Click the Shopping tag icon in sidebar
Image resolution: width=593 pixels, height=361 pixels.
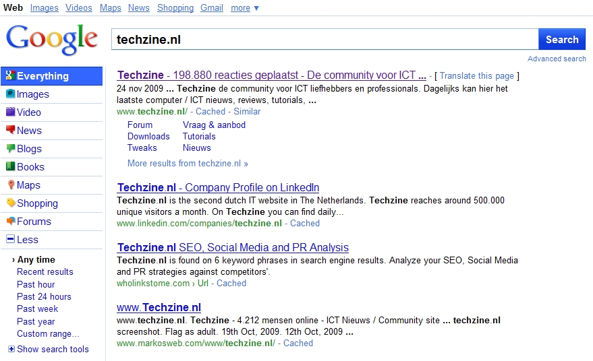[x=11, y=203]
